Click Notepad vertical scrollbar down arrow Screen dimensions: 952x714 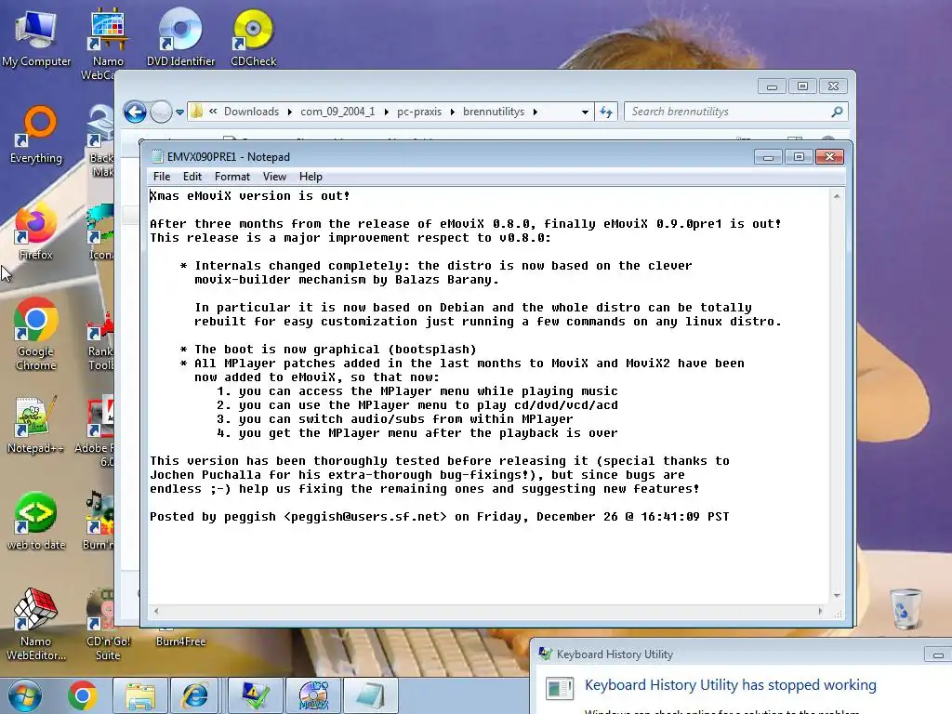tap(837, 596)
